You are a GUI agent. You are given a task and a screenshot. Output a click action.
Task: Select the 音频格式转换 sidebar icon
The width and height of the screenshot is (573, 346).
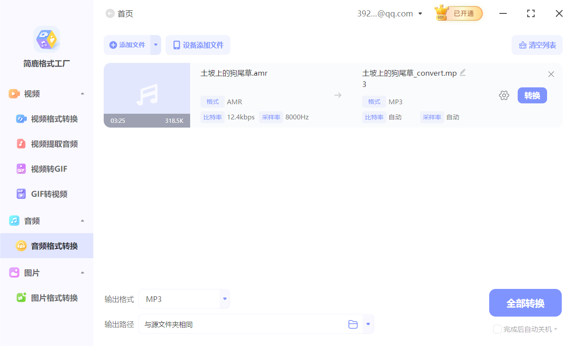pos(21,246)
